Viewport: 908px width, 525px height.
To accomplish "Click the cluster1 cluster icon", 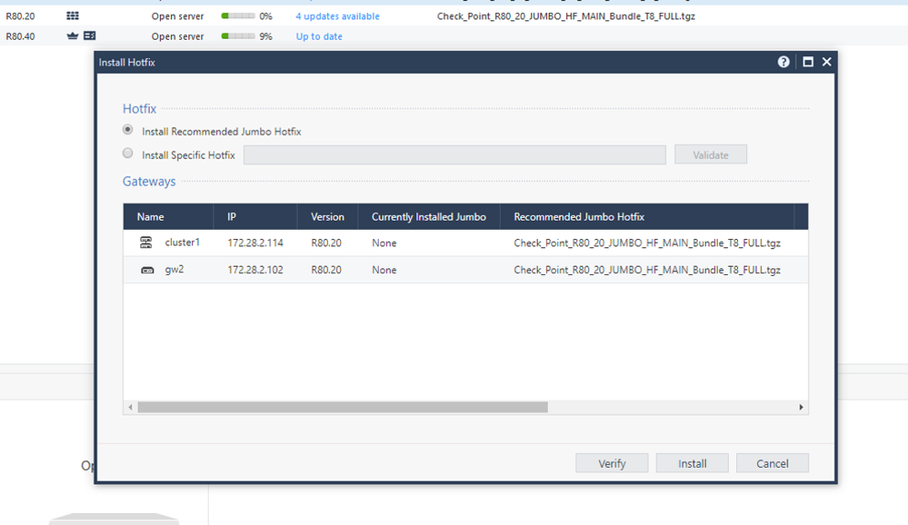I will [x=146, y=243].
